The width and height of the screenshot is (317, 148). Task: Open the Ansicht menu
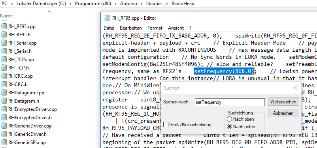176,28
